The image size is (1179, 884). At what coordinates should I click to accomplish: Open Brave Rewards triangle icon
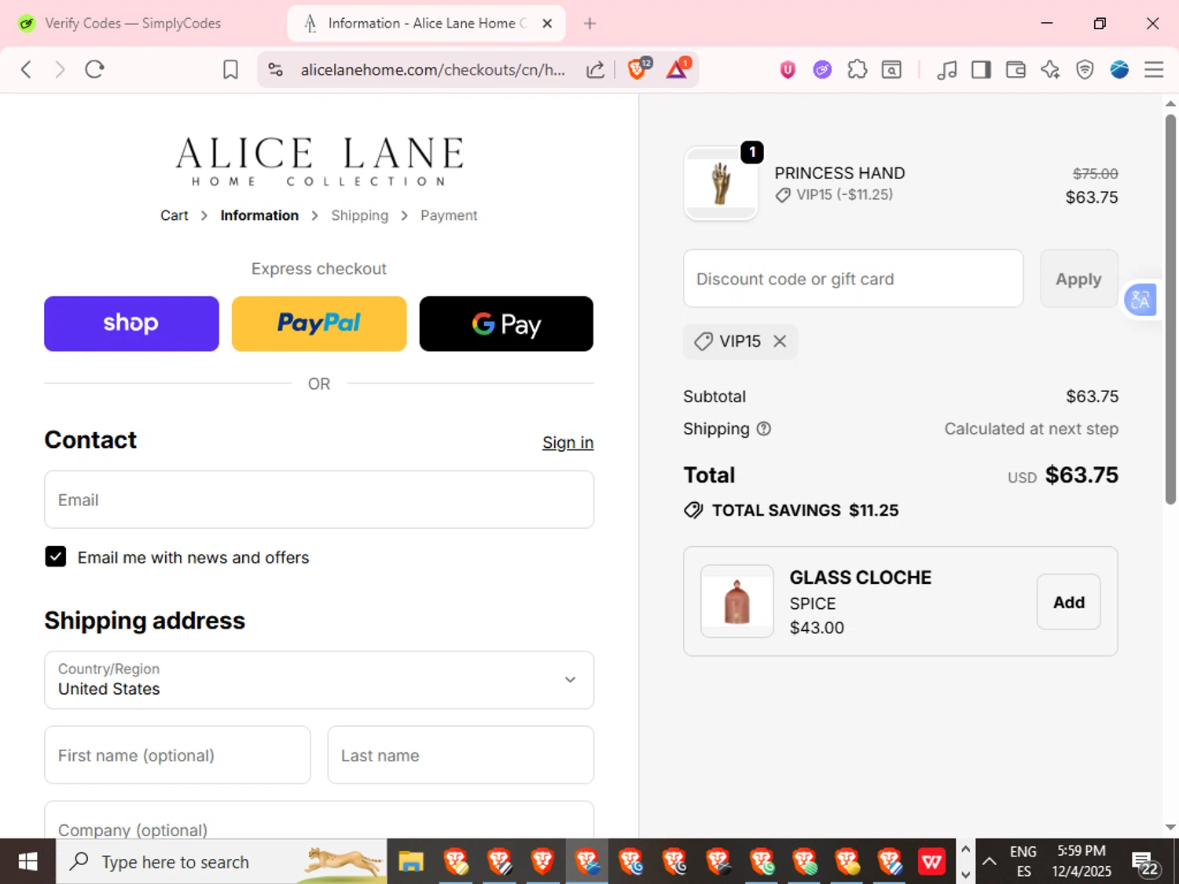click(678, 69)
